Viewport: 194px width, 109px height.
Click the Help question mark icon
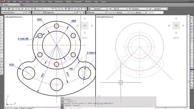pos(85,9)
